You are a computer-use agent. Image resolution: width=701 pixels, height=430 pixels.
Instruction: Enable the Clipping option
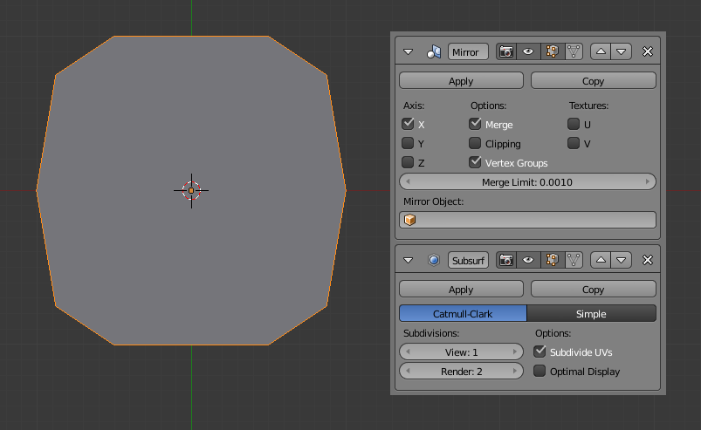(475, 143)
